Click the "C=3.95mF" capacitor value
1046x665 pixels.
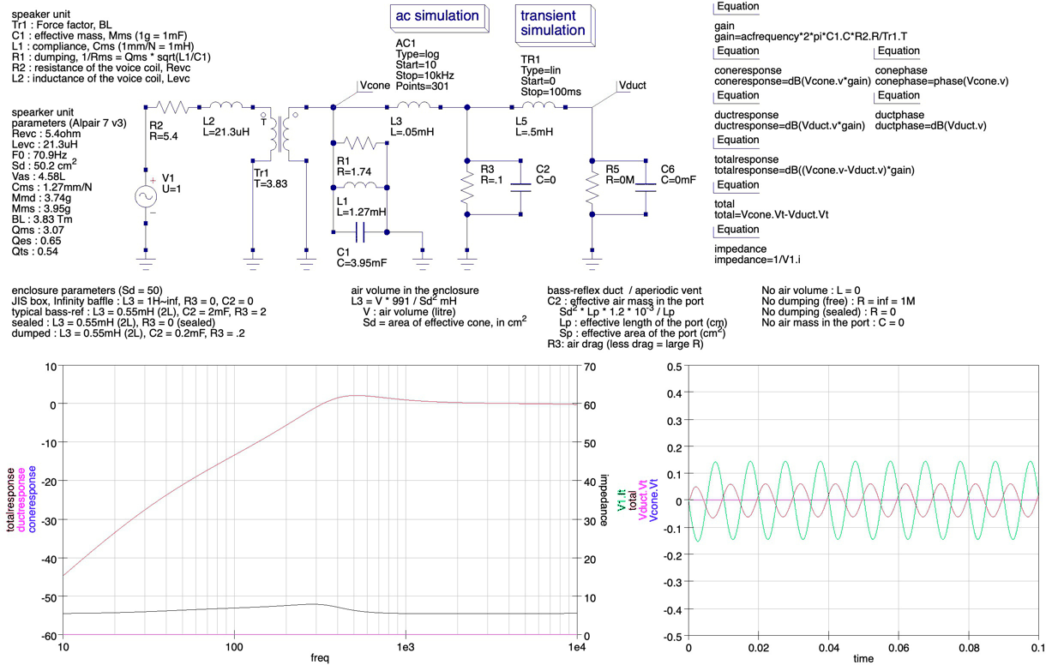(x=364, y=263)
